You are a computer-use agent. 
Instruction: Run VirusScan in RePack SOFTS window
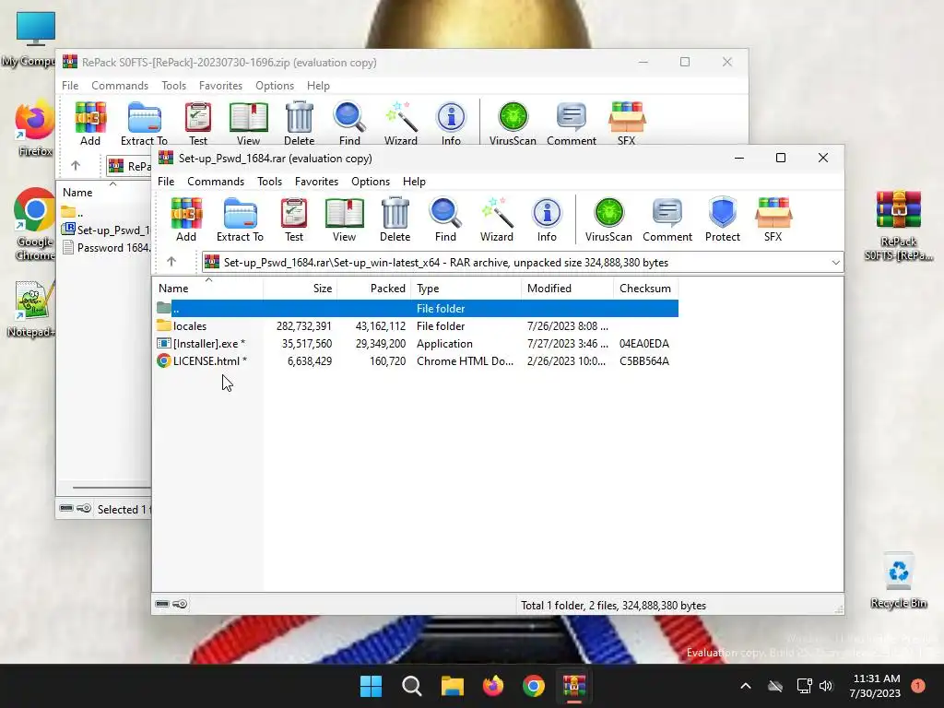click(513, 124)
